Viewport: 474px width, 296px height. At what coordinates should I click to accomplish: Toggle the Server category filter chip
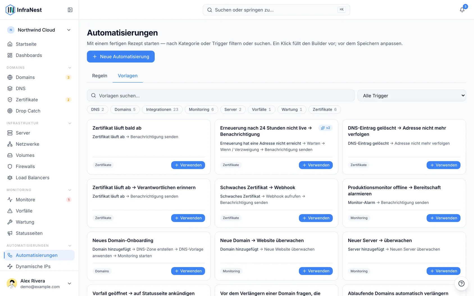(233, 109)
